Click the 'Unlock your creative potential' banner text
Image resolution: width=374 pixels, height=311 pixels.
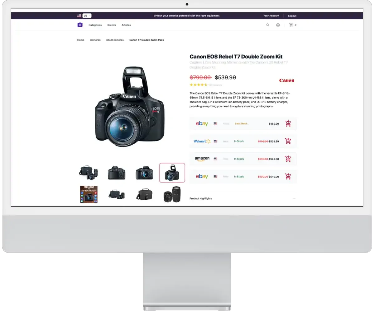coord(187,16)
